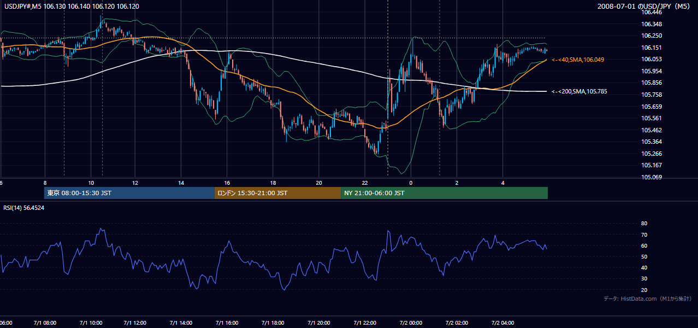Click the 7/1 22:00 time axis label
Viewport: 698px width, 328px height.
[365, 323]
